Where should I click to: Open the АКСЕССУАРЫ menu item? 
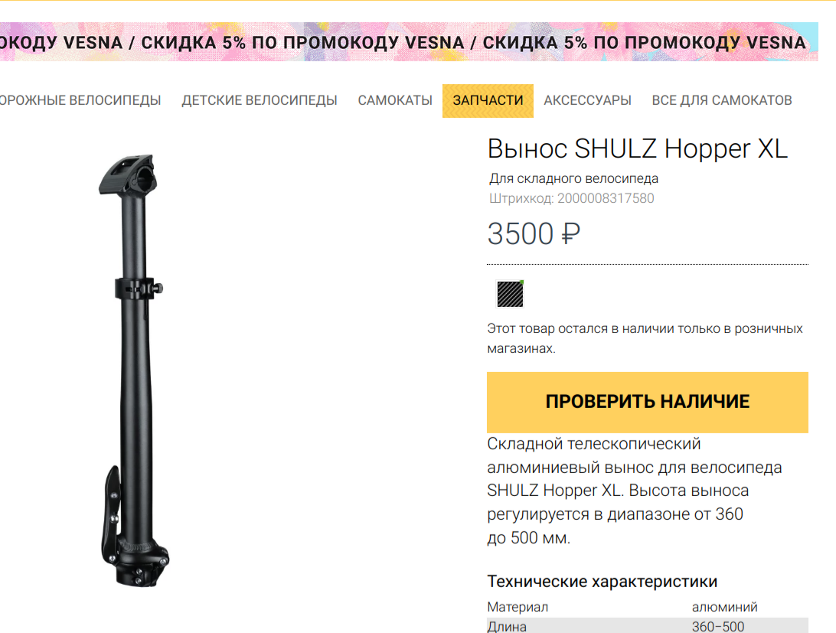click(587, 101)
